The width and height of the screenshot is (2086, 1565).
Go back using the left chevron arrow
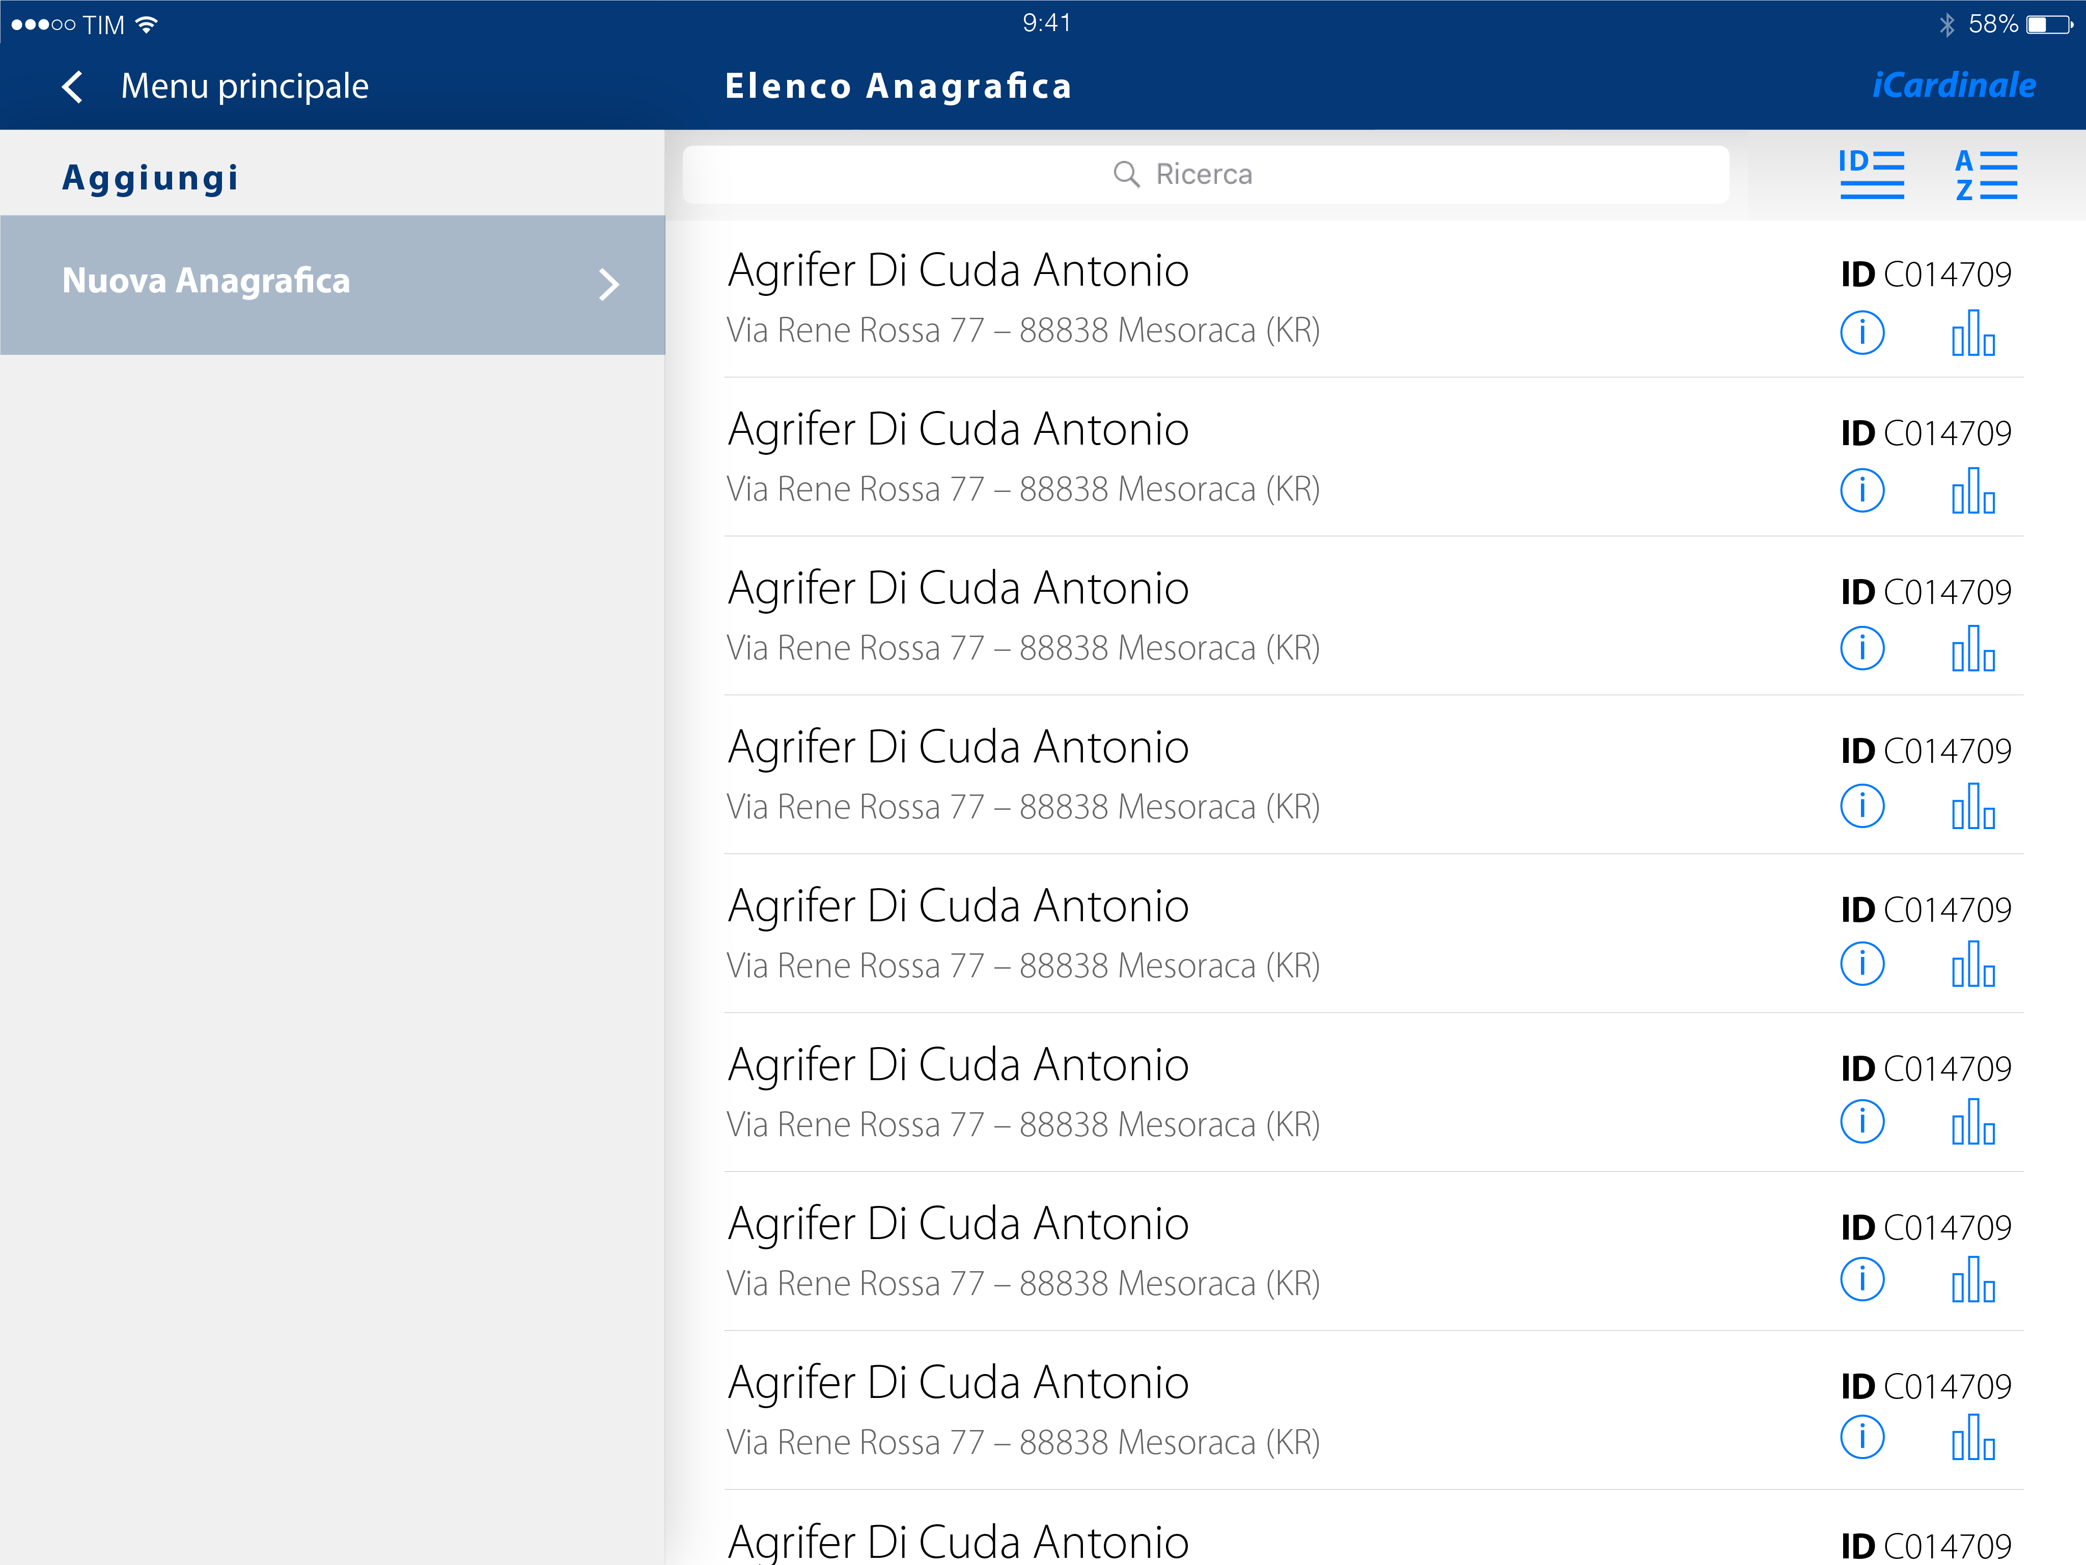point(73,87)
